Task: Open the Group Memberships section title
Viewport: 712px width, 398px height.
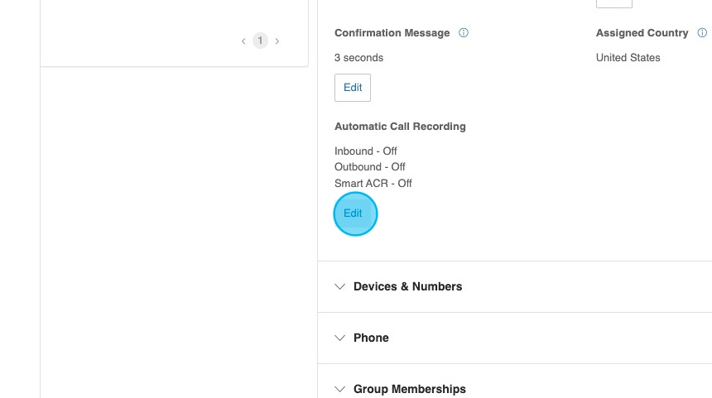Action: (x=409, y=389)
